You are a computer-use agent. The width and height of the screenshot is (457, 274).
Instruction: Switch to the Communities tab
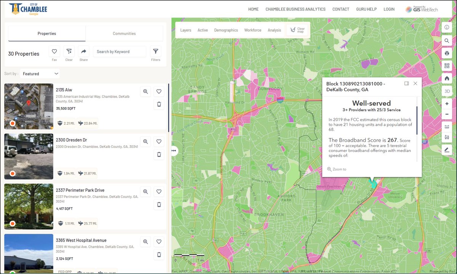[x=125, y=34]
